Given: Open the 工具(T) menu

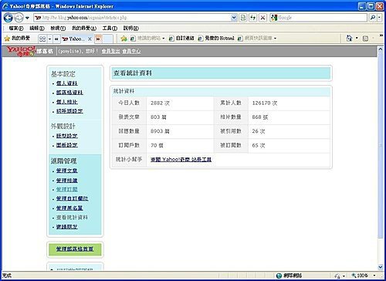Looking at the screenshot, I should click(110, 28).
